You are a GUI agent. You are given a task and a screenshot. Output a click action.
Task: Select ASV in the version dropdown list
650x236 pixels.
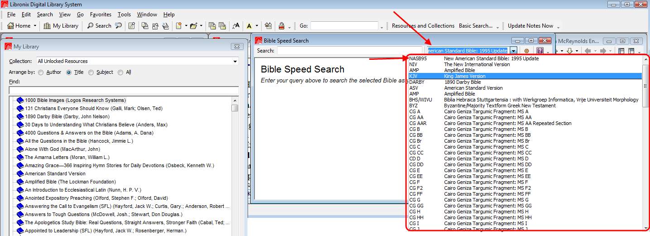[x=525, y=88]
